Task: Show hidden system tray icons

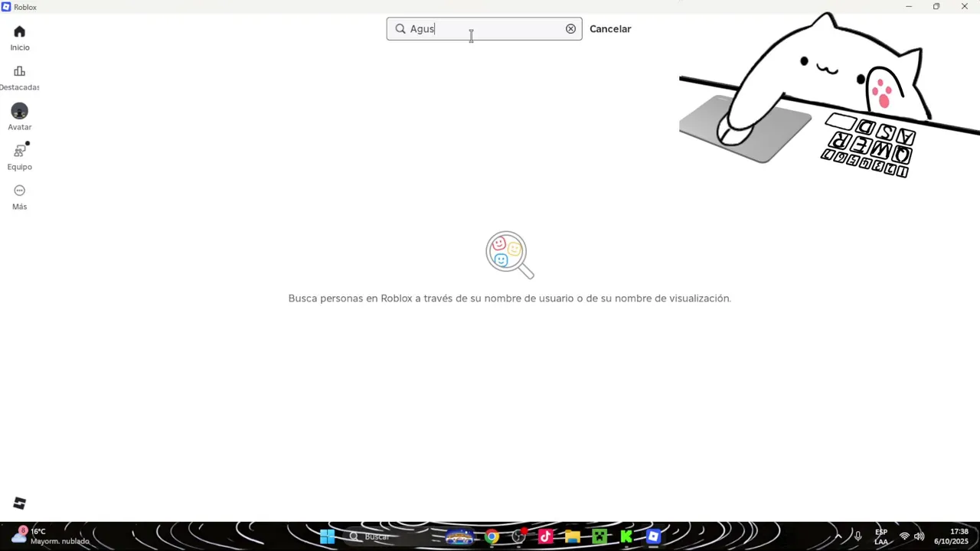Action: (x=838, y=536)
